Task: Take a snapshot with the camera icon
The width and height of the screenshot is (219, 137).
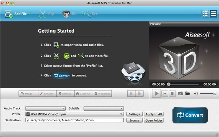Action: (x=180, y=93)
